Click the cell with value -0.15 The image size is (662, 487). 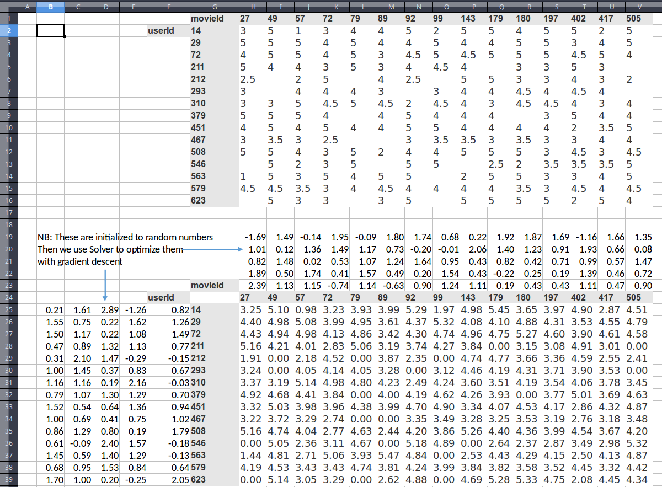click(168, 358)
